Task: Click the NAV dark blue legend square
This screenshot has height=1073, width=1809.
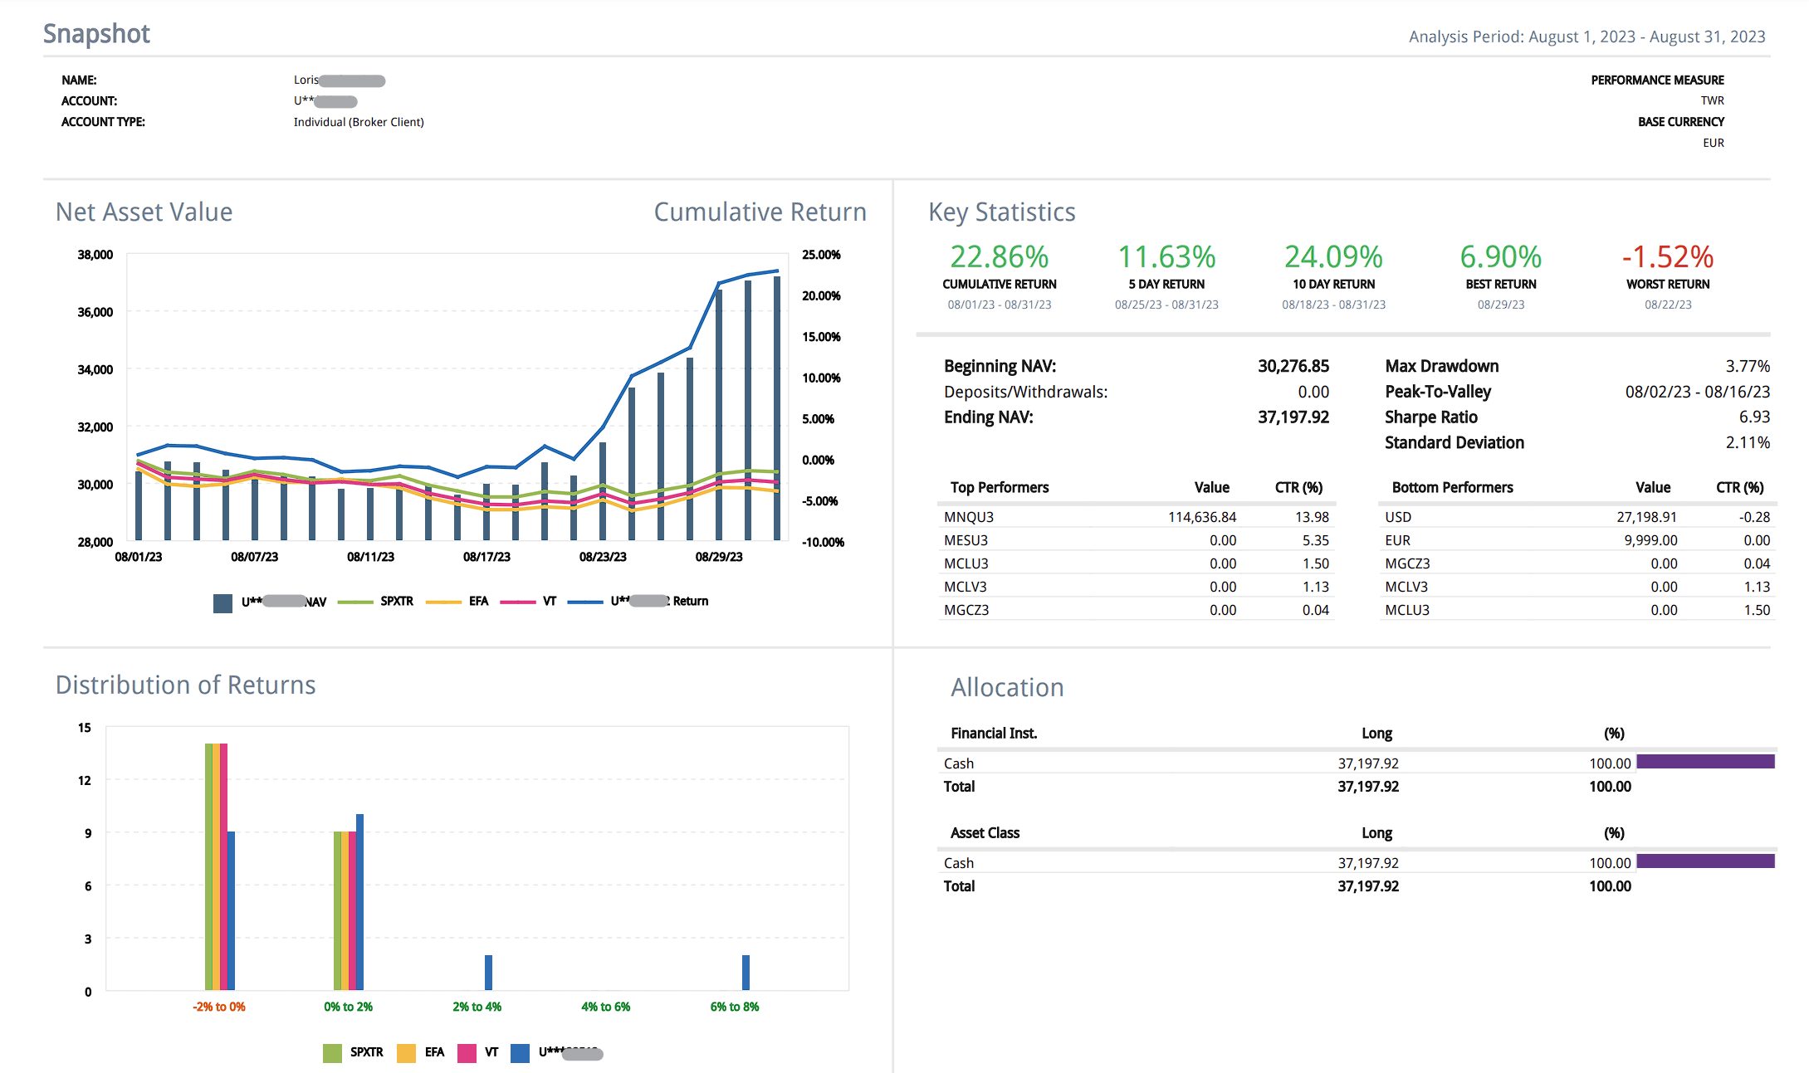Action: tap(222, 602)
